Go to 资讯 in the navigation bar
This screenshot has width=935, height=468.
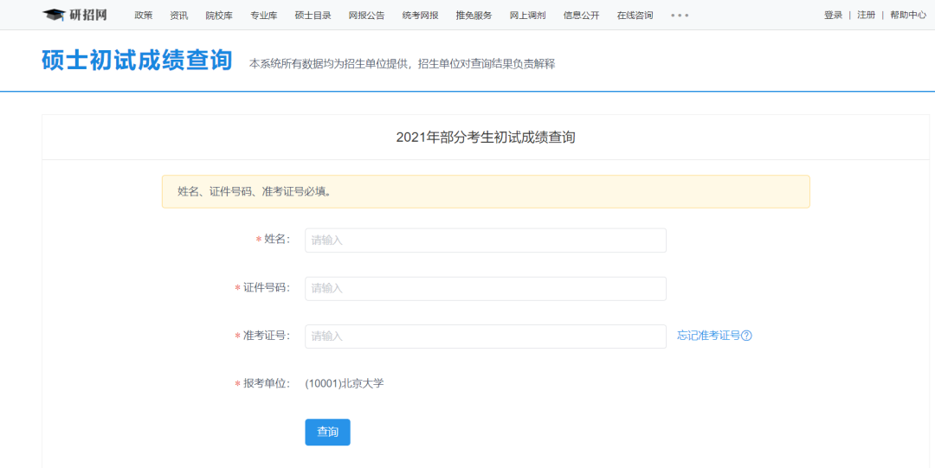179,16
